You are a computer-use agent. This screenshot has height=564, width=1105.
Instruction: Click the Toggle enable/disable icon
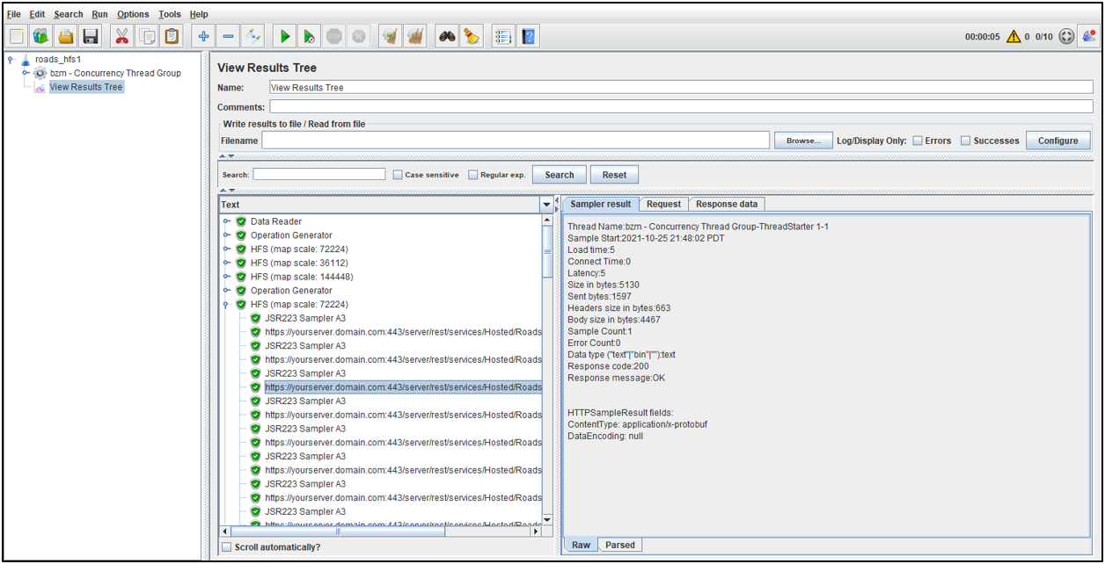pos(252,36)
